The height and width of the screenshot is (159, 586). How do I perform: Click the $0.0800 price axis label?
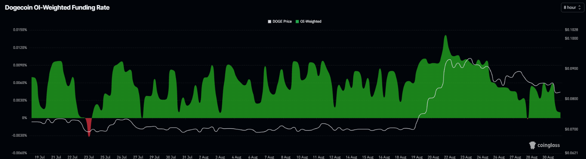pos(571,99)
